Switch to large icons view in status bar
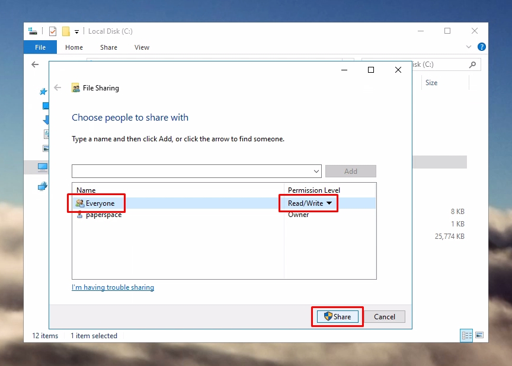This screenshot has width=512, height=366. pos(479,335)
